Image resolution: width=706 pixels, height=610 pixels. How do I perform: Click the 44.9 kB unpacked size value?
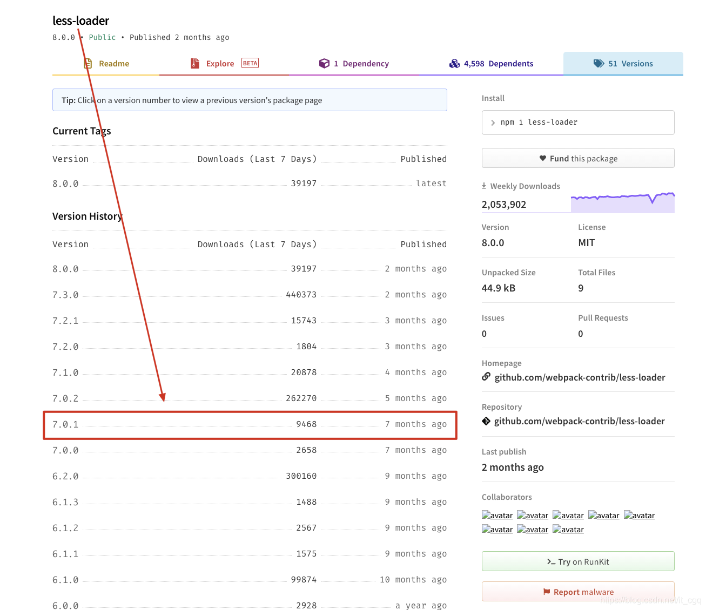coord(499,288)
